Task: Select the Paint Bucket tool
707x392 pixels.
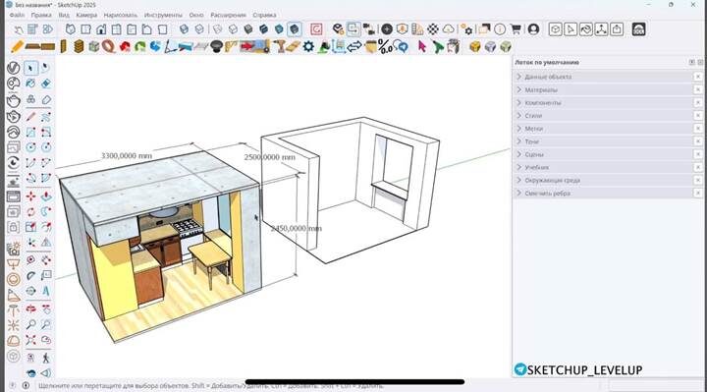Action: point(30,84)
